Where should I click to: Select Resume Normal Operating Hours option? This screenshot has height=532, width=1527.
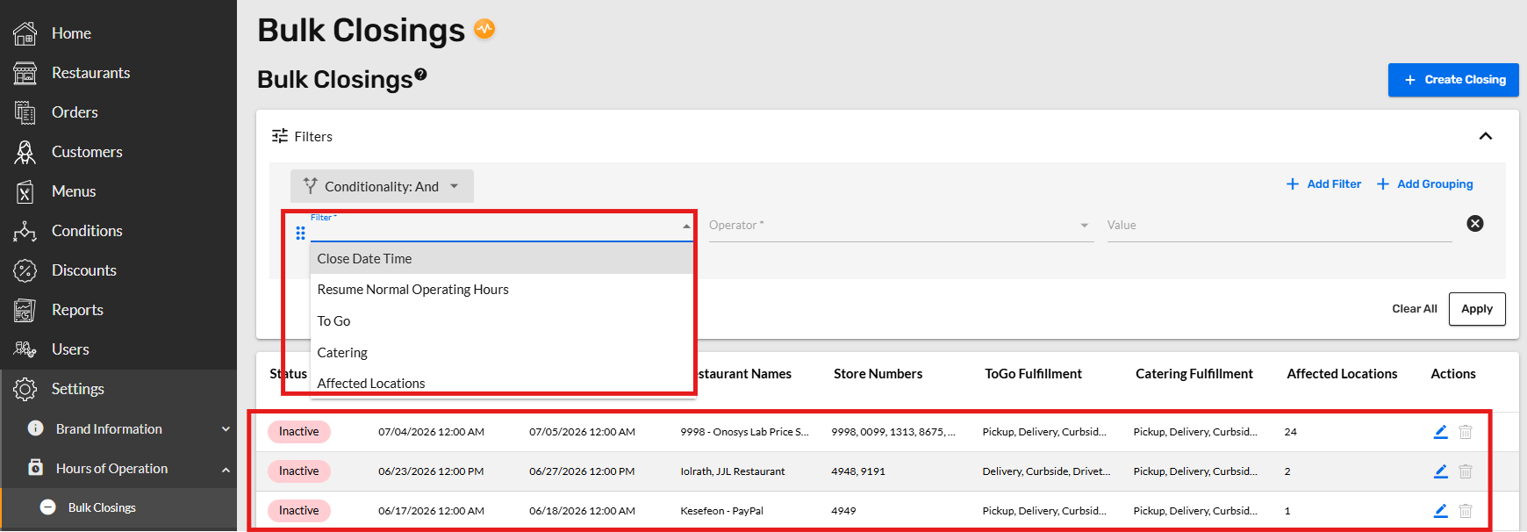(503, 290)
